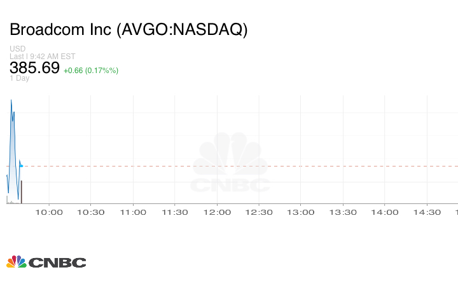The height and width of the screenshot is (286, 458).
Task: Click the green +0.66 (0.17%) change text
Action: 90,70
